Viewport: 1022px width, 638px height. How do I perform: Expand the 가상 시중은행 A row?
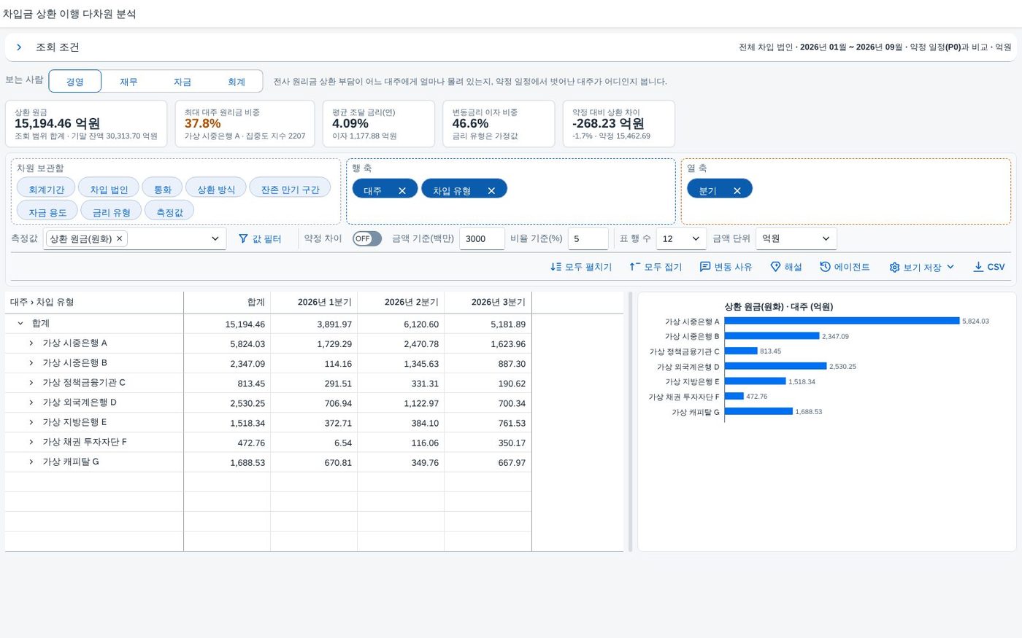pyautogui.click(x=31, y=343)
